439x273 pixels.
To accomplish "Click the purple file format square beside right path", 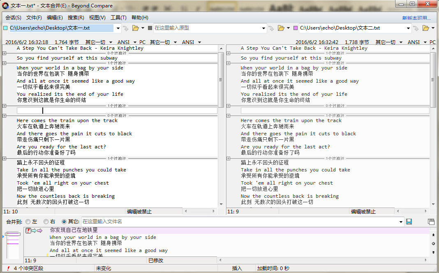I will [296, 28].
